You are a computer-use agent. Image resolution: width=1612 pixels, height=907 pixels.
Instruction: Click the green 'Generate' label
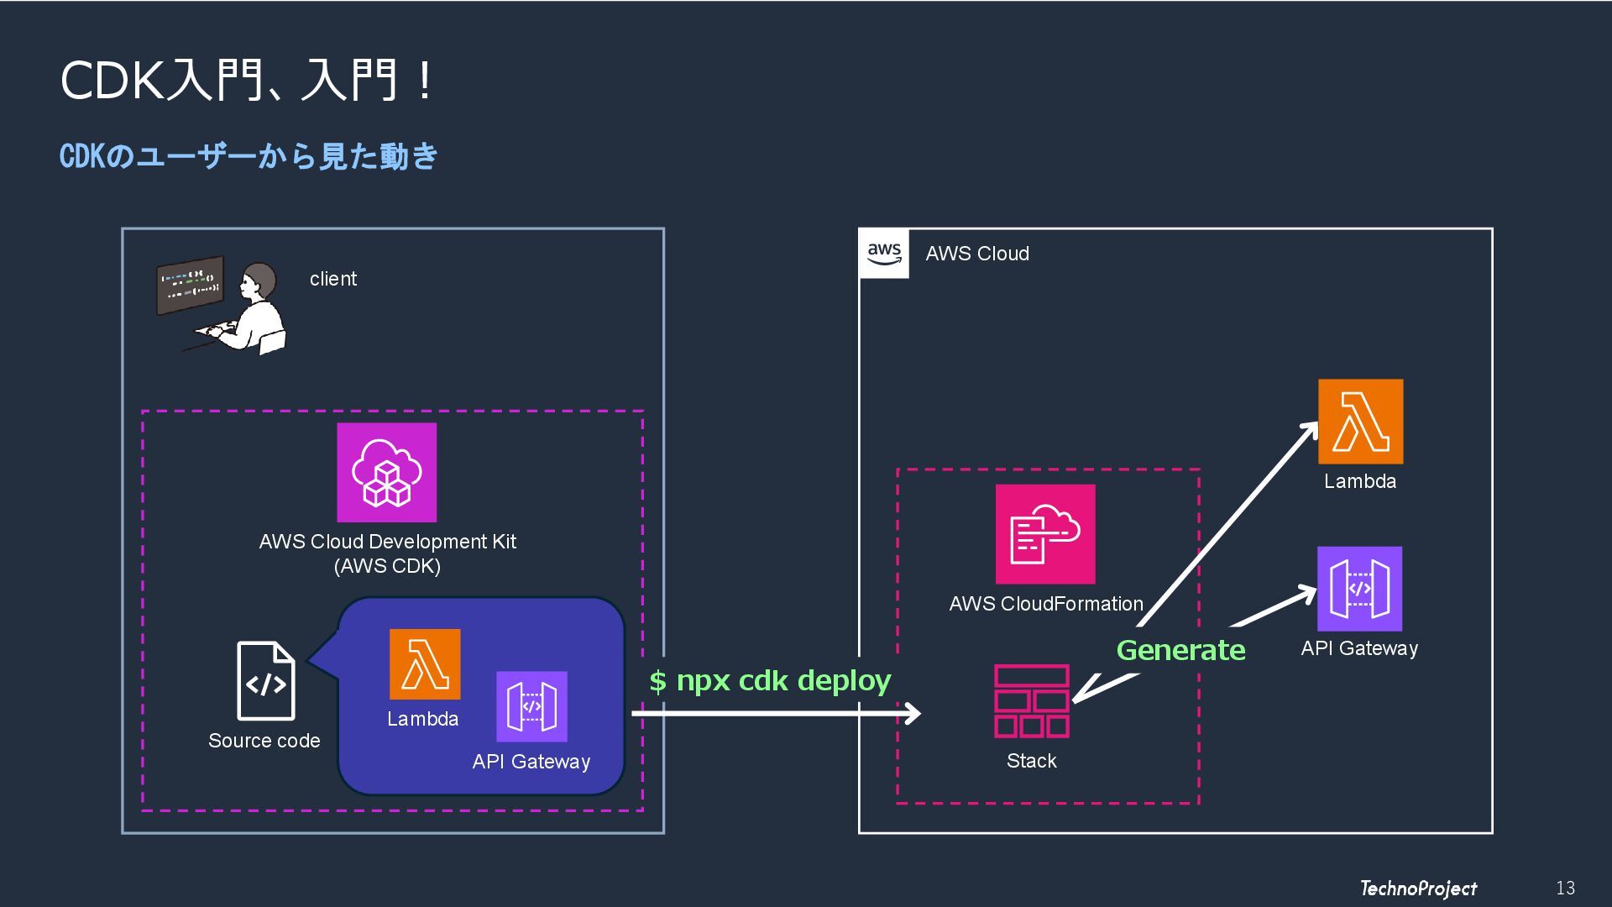[1180, 650]
